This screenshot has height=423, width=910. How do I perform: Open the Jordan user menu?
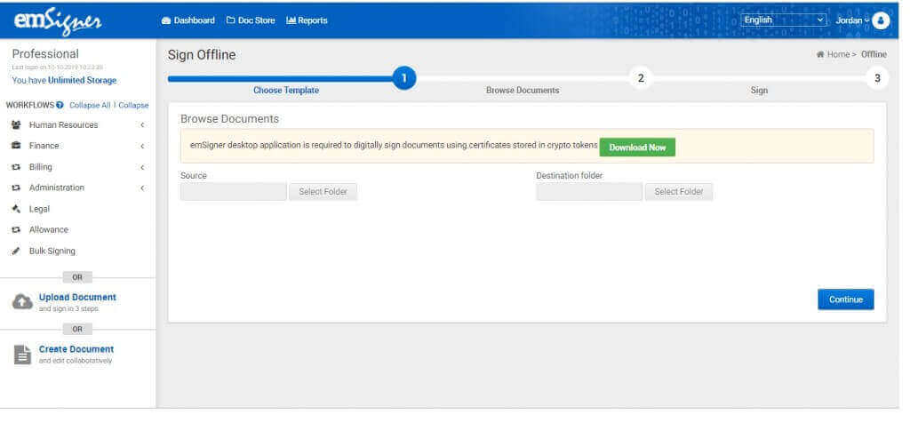tap(852, 20)
